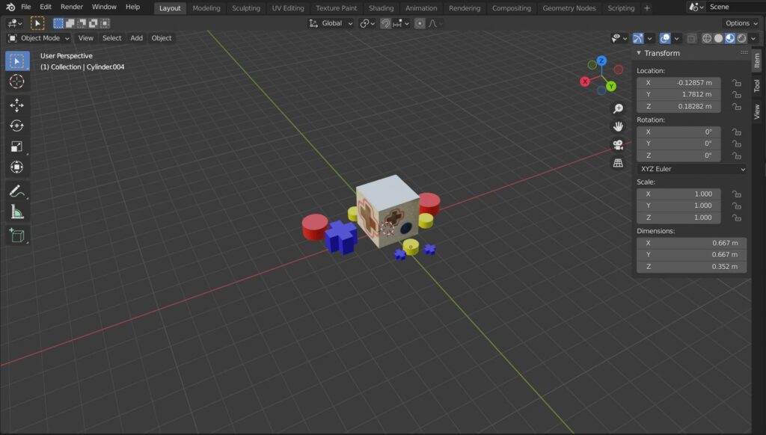766x435 pixels.
Task: Activate the Move tool
Action: [x=17, y=105]
